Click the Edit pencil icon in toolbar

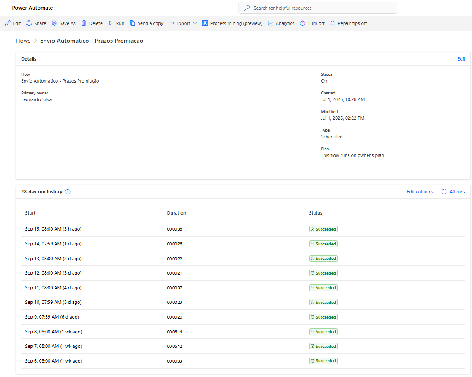click(8, 23)
